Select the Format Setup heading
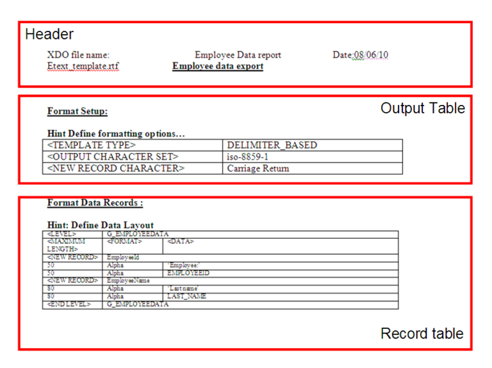Screen dimensions: 492x368 point(78,111)
